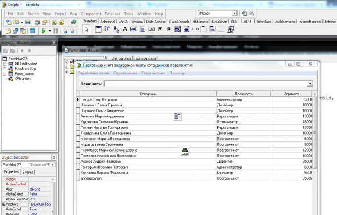Click the View Form toolbar icon
The image size is (337, 215).
(16, 31)
